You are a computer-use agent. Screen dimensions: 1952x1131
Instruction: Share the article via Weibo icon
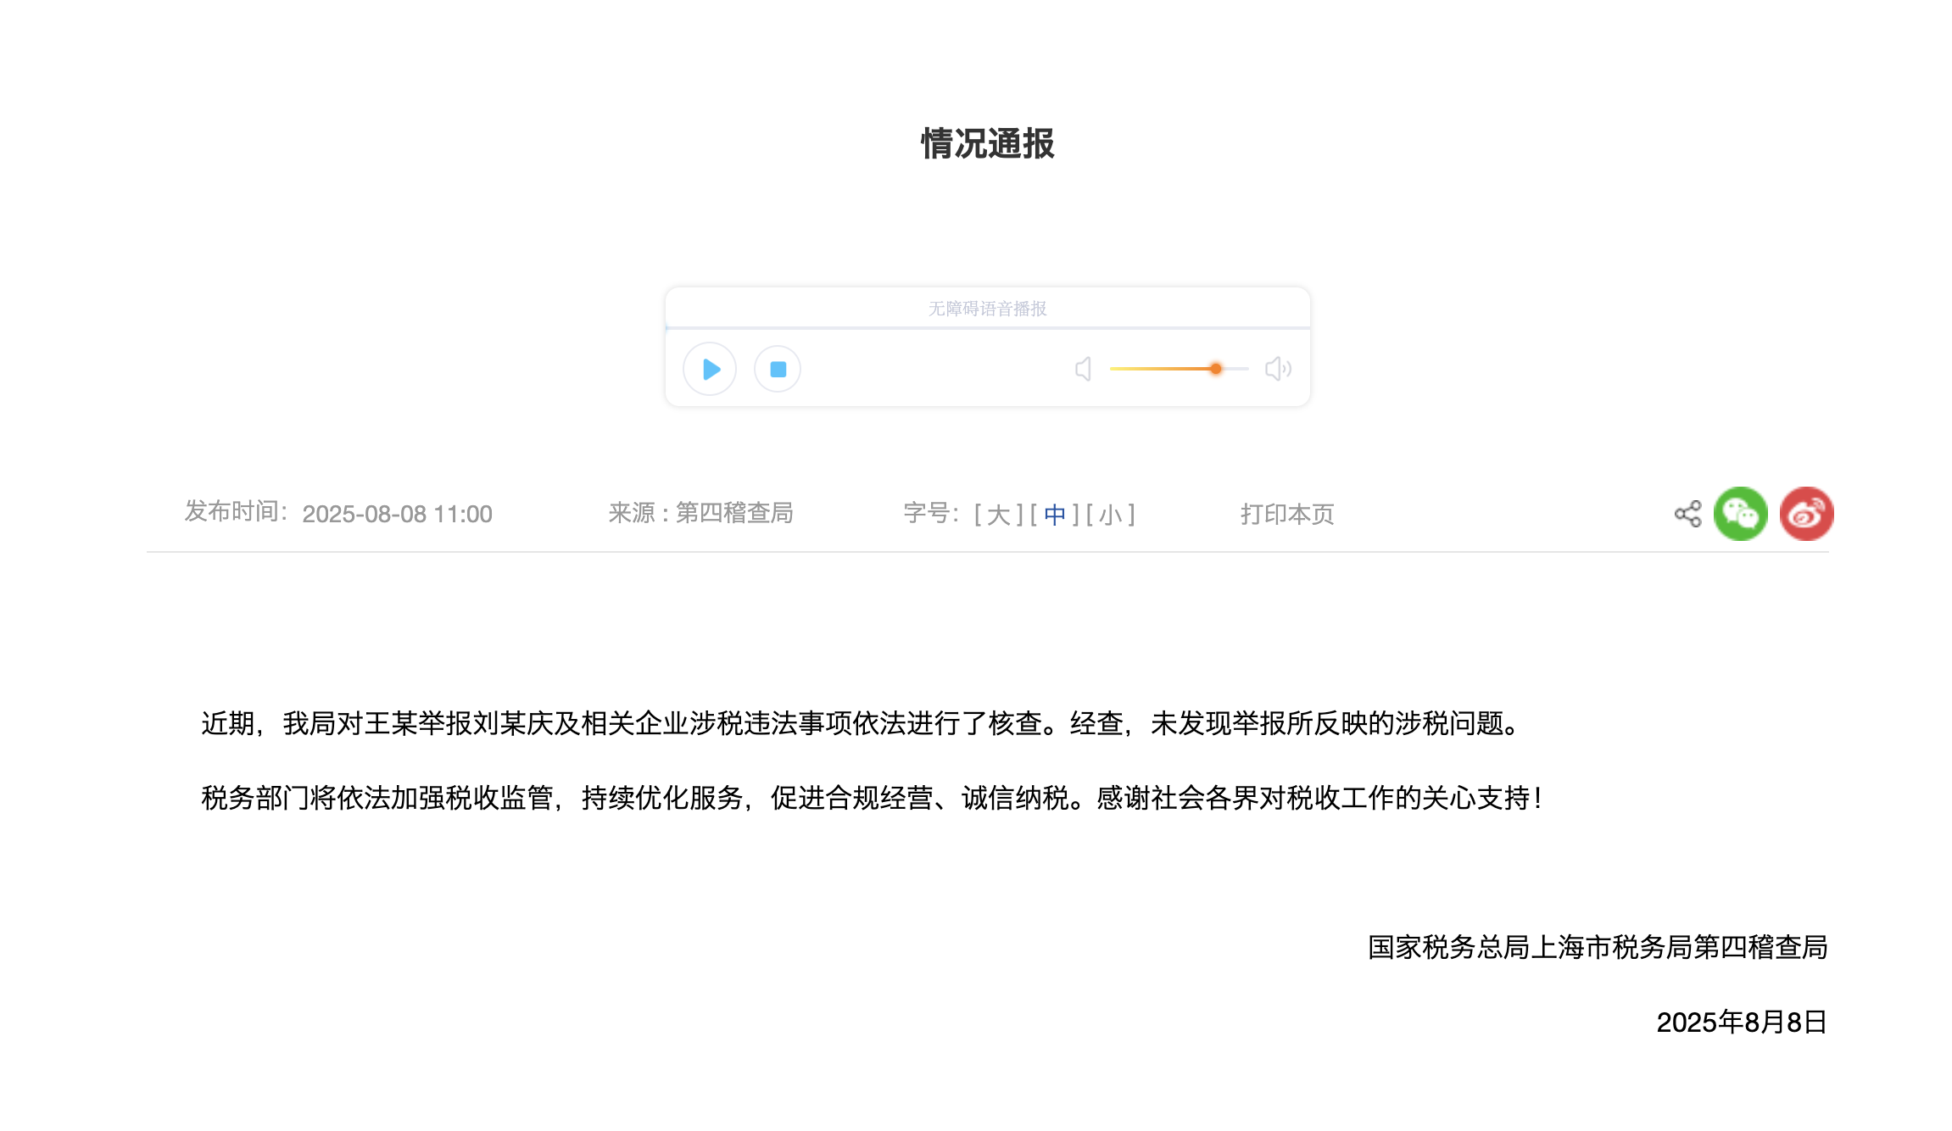(x=1806, y=514)
